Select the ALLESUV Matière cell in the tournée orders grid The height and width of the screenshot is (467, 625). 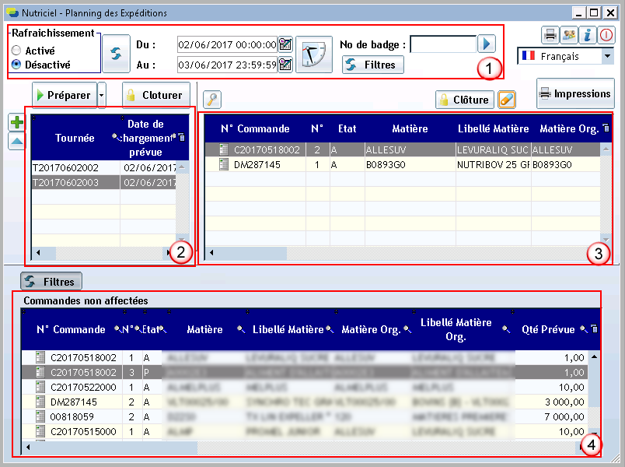coord(410,149)
